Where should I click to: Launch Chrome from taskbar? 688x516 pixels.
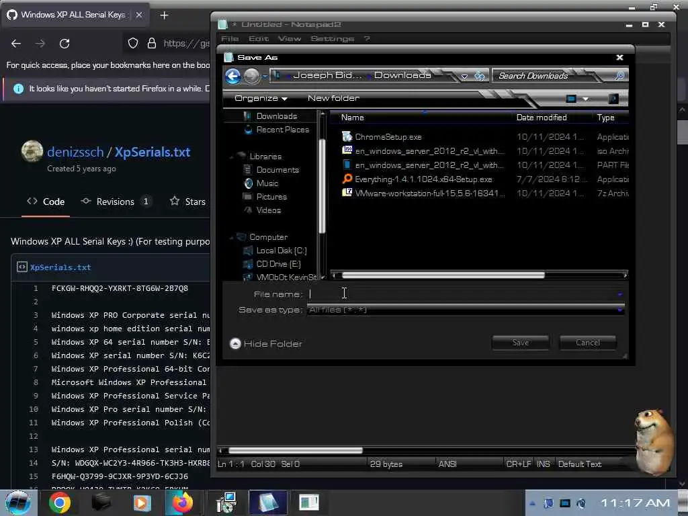[60, 503]
